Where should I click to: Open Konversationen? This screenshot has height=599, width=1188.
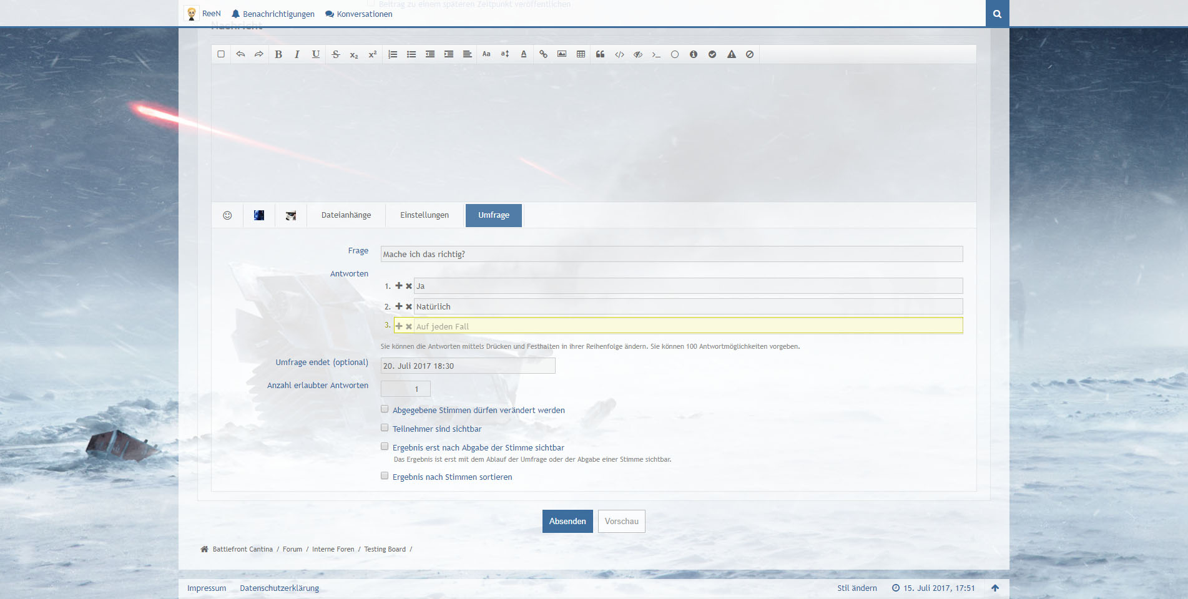pyautogui.click(x=359, y=14)
